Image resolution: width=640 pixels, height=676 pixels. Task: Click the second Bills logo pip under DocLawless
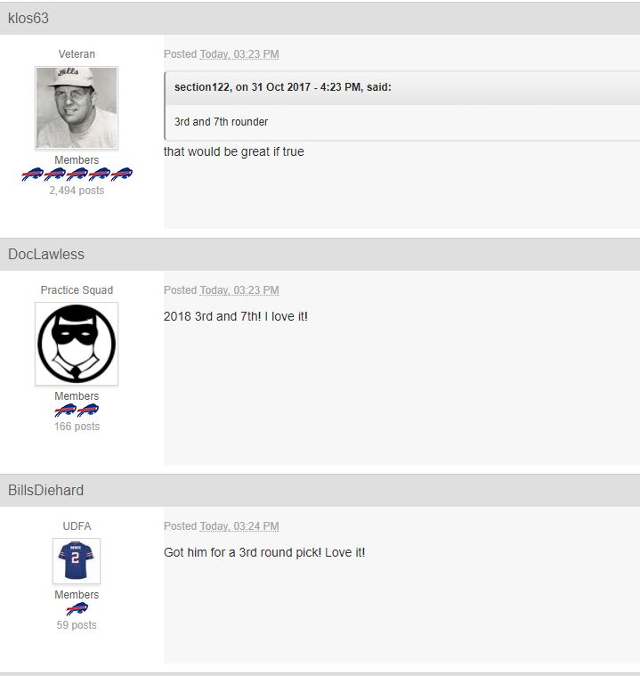[x=88, y=411]
